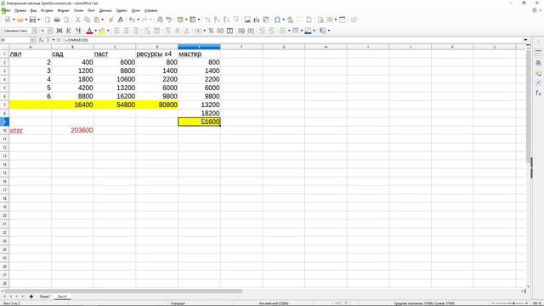Click the Open document folder icon
The height and width of the screenshot is (306, 544).
click(x=20, y=20)
